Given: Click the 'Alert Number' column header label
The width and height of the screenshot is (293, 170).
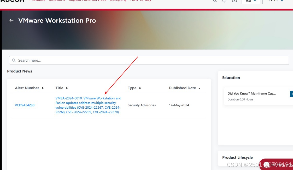Looking at the screenshot, I should [27, 88].
